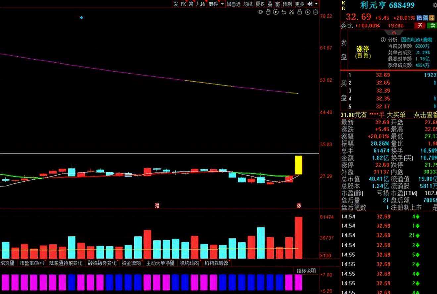This screenshot has height=294, width=437.
Task: Click the circled minus zoom-out icon
Action: (316, 12)
